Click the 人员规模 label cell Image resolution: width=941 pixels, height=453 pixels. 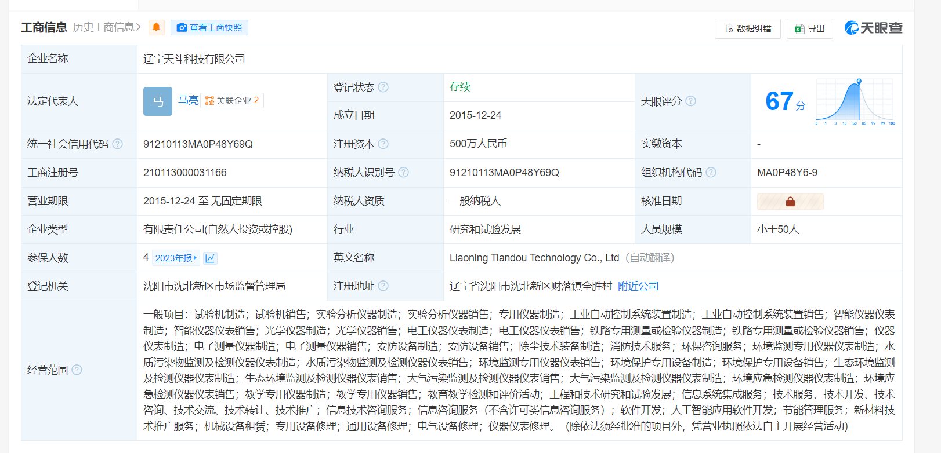[693, 229]
